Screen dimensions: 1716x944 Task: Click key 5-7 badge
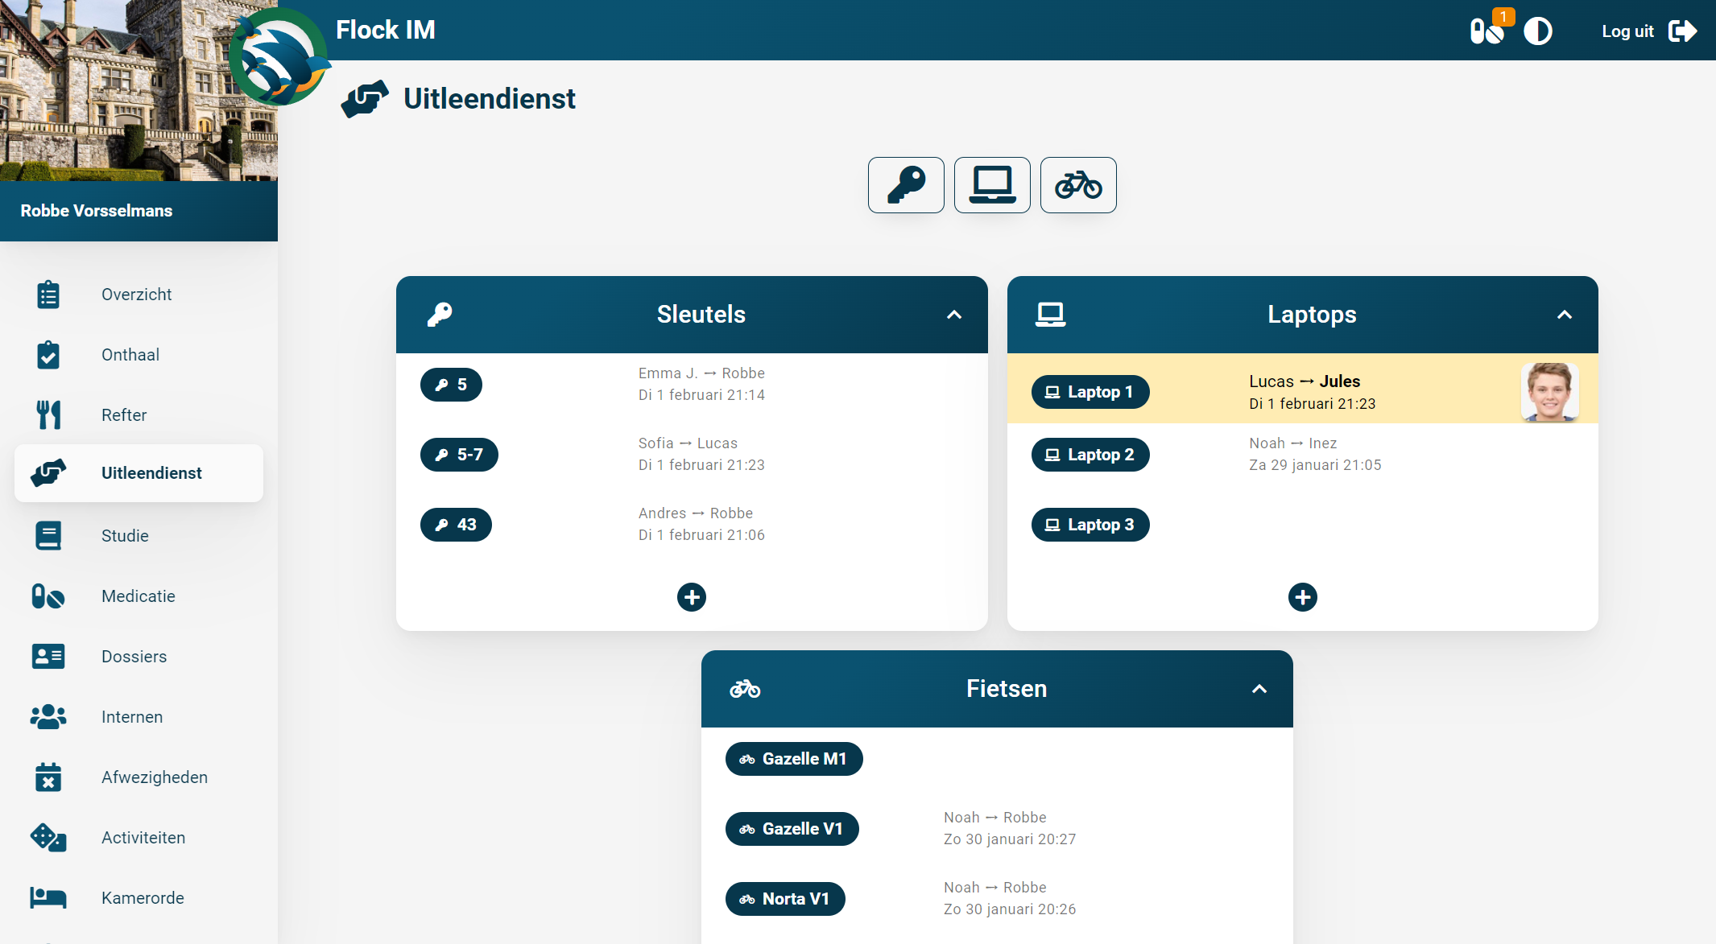[459, 455]
